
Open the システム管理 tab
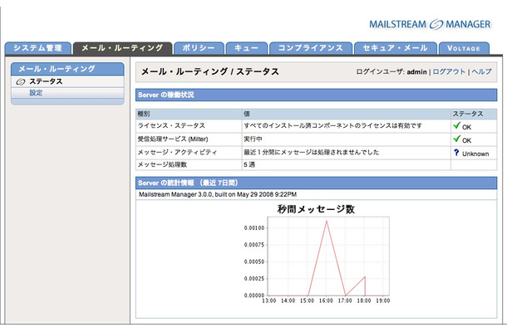pos(38,48)
